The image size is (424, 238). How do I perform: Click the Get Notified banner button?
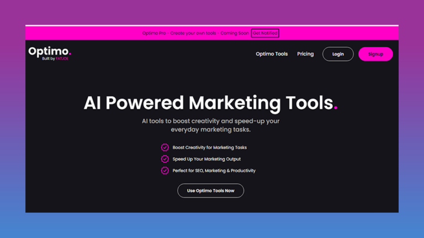tap(265, 33)
